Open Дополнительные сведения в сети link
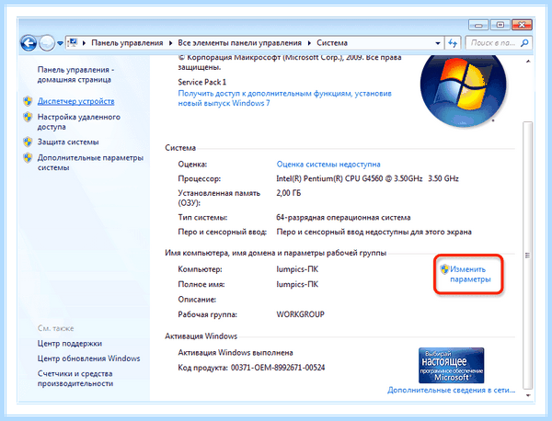The height and width of the screenshot is (421, 552). (x=452, y=390)
